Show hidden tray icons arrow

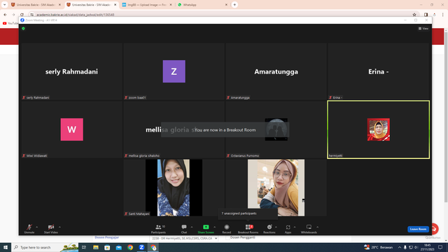pos(400,247)
